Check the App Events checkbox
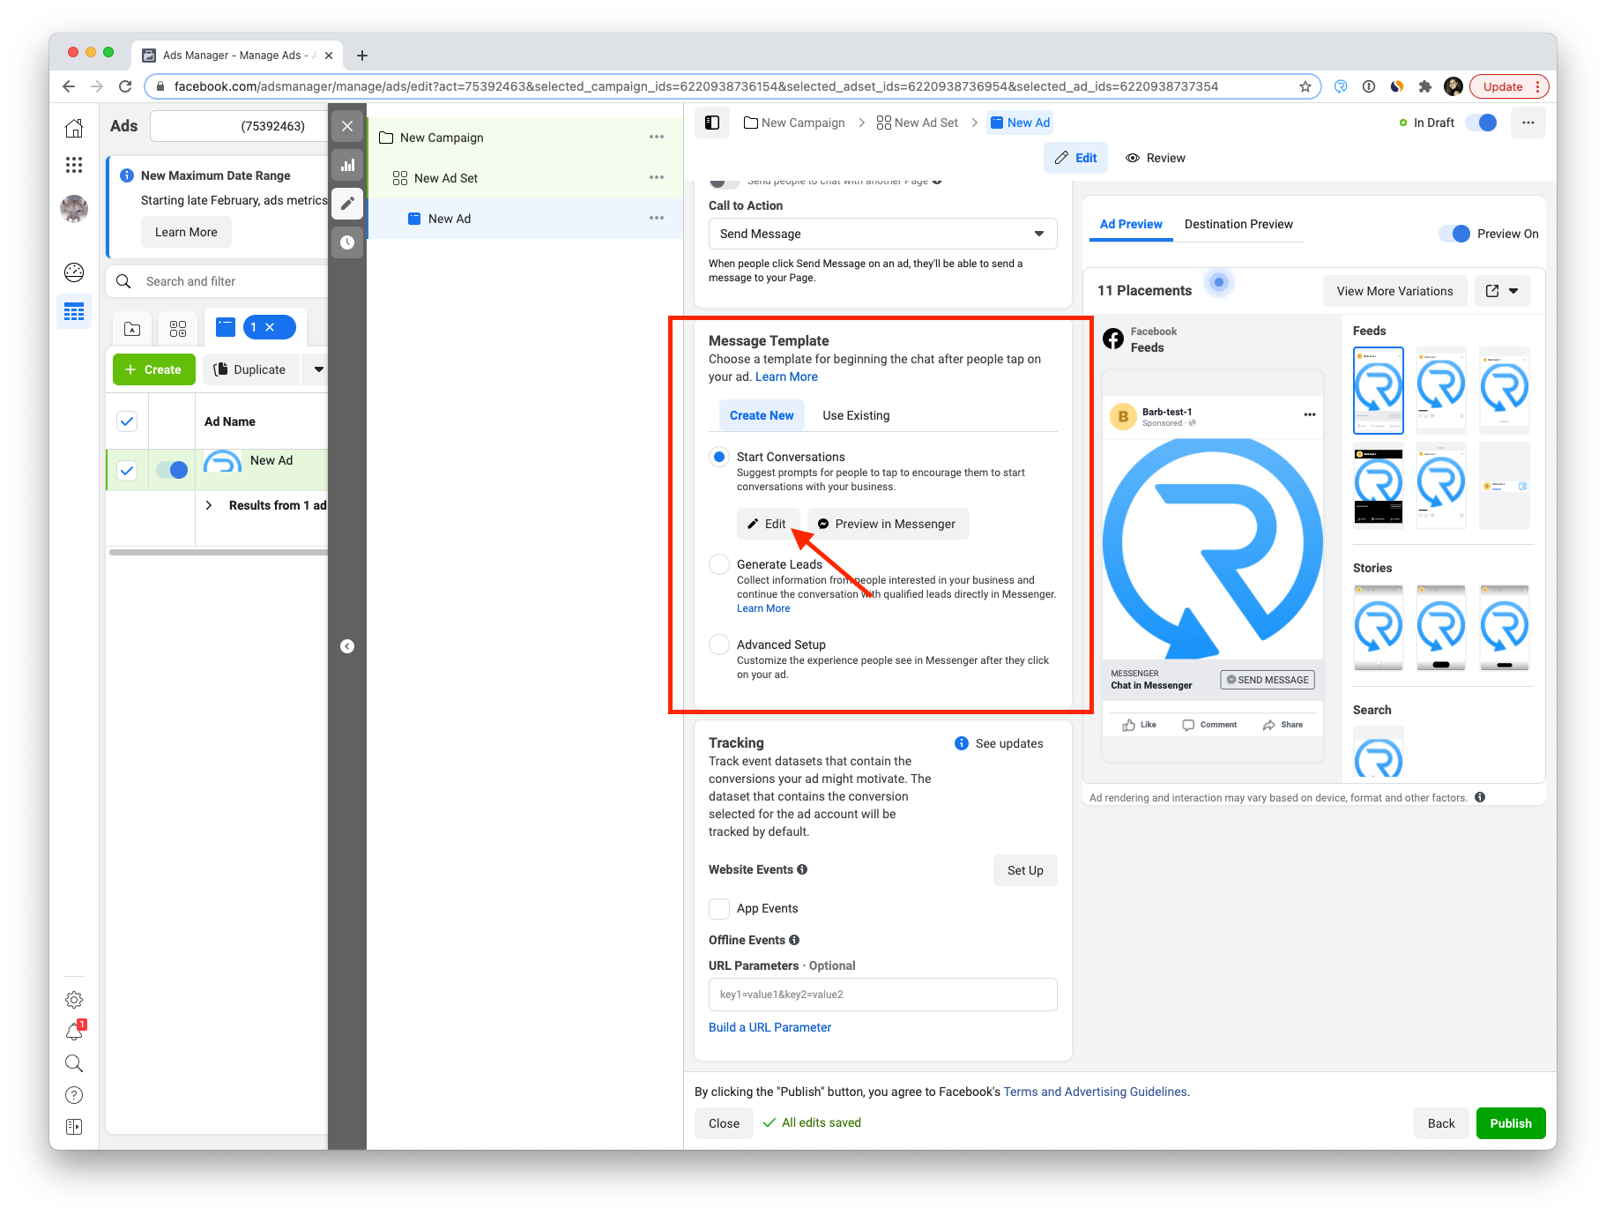1606x1215 pixels. coord(719,908)
